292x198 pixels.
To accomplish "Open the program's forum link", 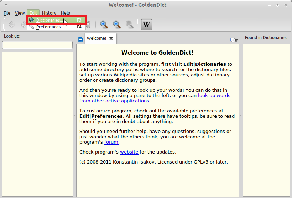I will [x=111, y=142].
